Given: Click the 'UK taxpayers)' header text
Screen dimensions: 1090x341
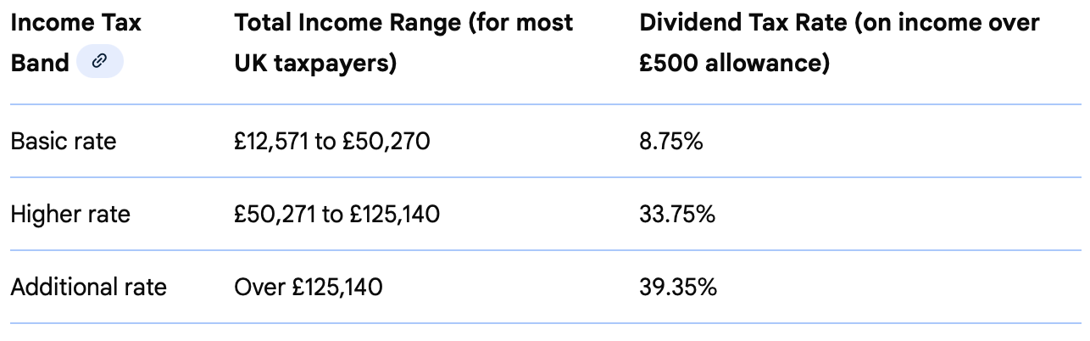Looking at the screenshot, I should tap(315, 63).
